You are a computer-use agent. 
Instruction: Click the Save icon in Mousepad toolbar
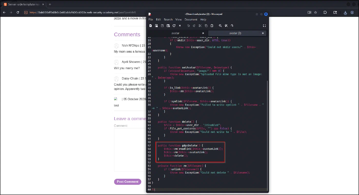[162, 26]
